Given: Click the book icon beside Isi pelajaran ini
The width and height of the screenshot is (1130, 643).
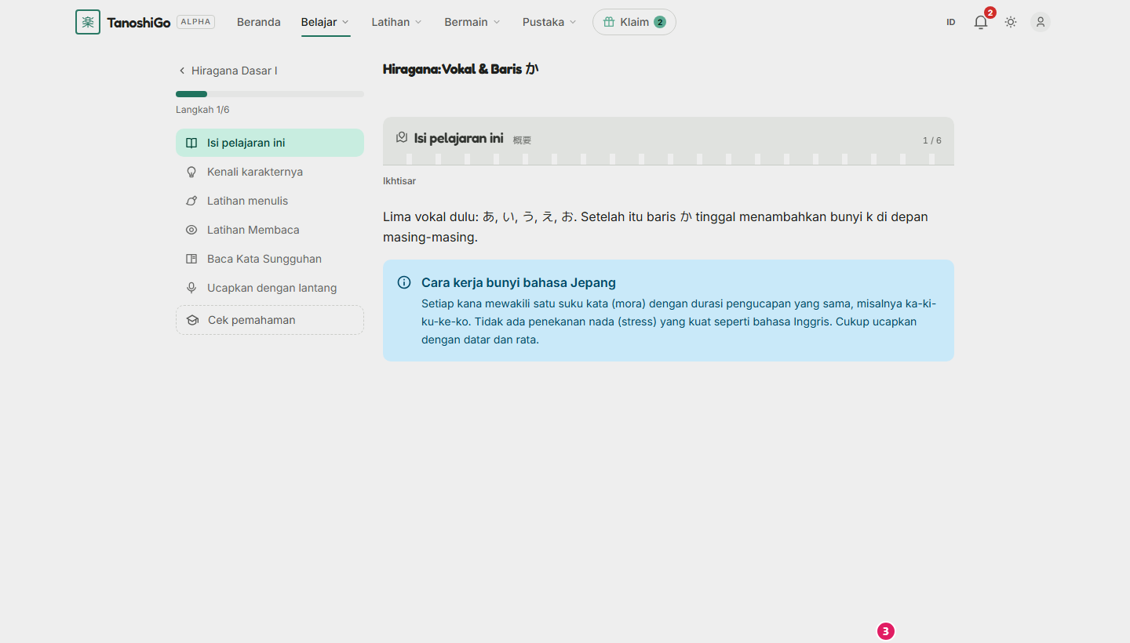Looking at the screenshot, I should point(191,143).
